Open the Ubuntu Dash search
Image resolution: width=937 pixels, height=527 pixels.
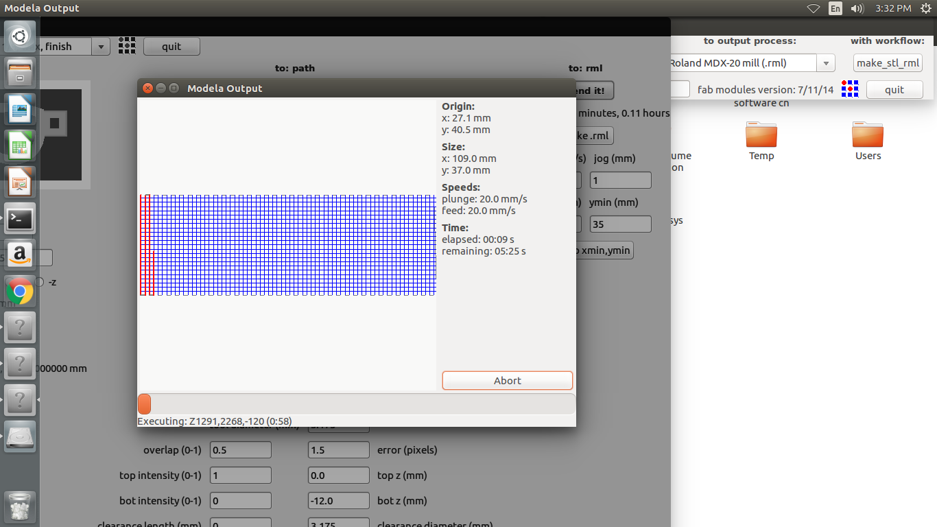20,35
